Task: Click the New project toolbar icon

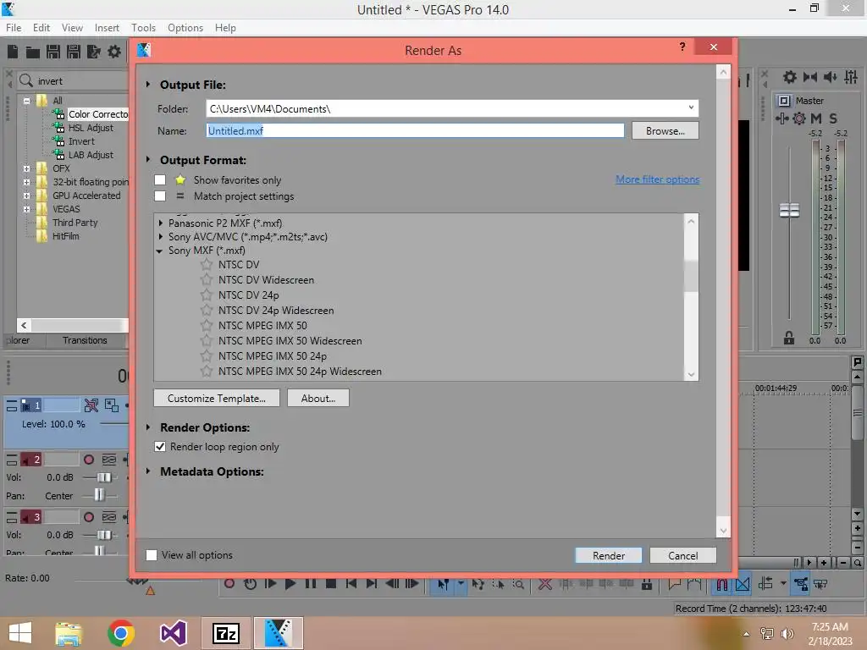Action: pyautogui.click(x=12, y=52)
